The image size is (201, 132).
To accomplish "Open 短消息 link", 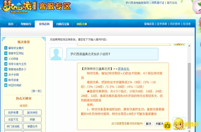I will (187, 24).
